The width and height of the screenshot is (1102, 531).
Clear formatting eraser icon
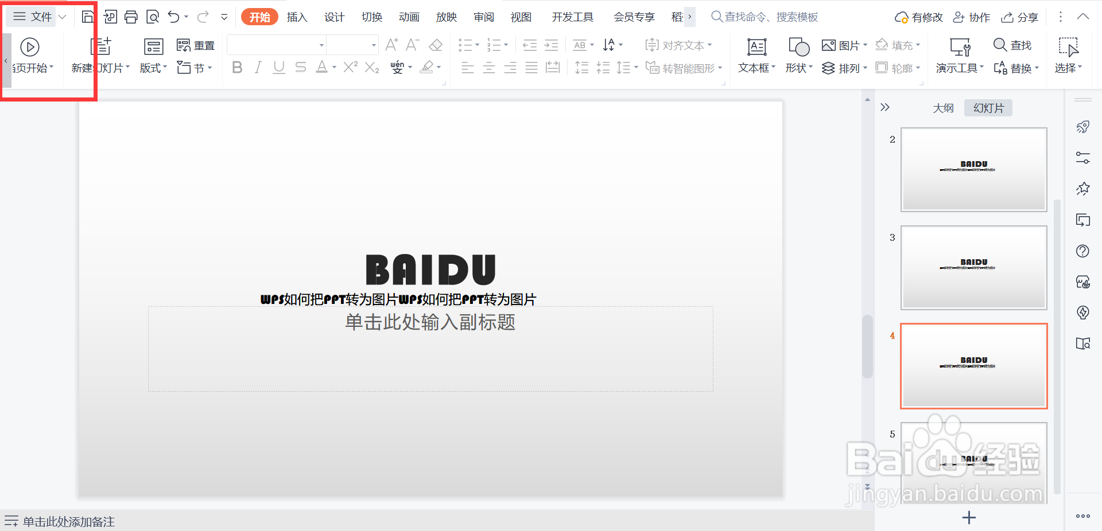click(x=436, y=45)
